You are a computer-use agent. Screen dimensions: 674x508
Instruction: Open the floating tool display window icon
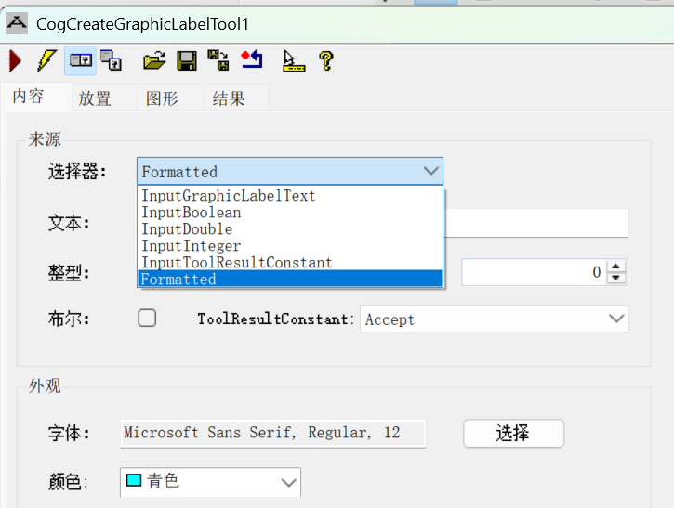tap(111, 60)
